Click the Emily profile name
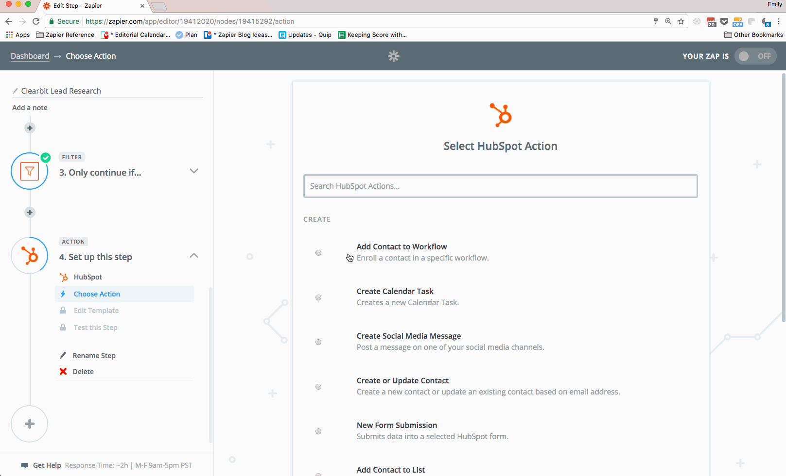The width and height of the screenshot is (786, 476). 775,4
